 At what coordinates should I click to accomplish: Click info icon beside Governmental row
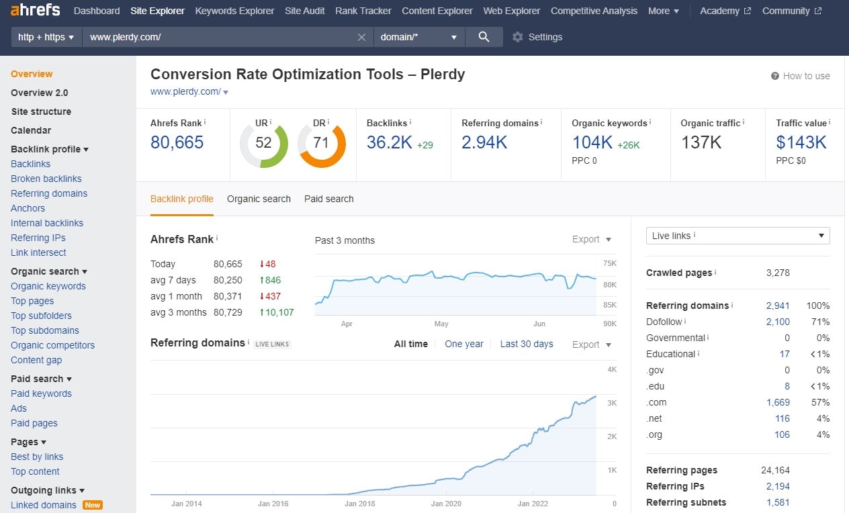click(x=709, y=337)
